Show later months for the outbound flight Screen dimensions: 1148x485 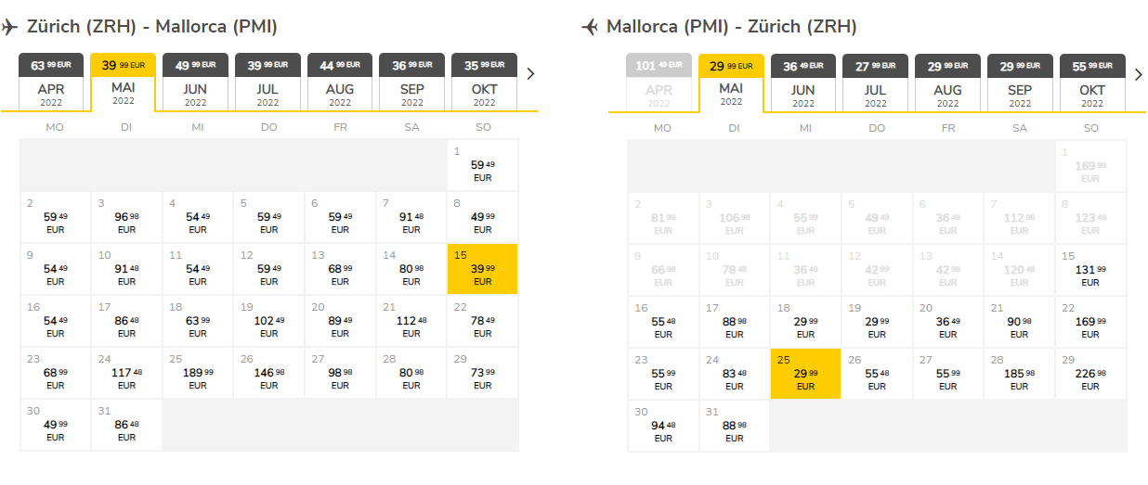[530, 74]
